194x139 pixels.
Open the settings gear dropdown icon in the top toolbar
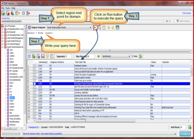pyautogui.click(x=17, y=13)
